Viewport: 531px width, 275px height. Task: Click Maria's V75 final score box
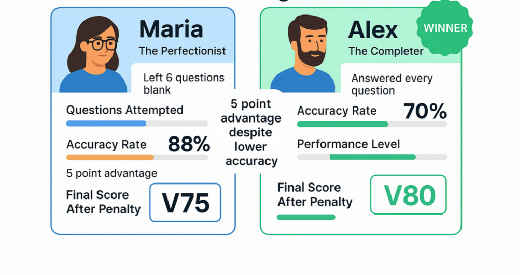point(185,203)
